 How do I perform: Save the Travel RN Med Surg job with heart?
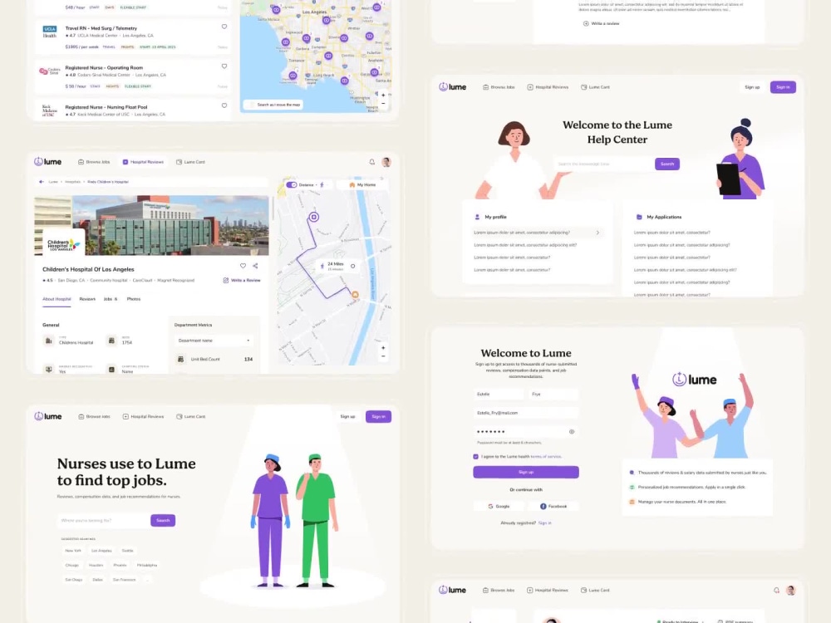224,27
